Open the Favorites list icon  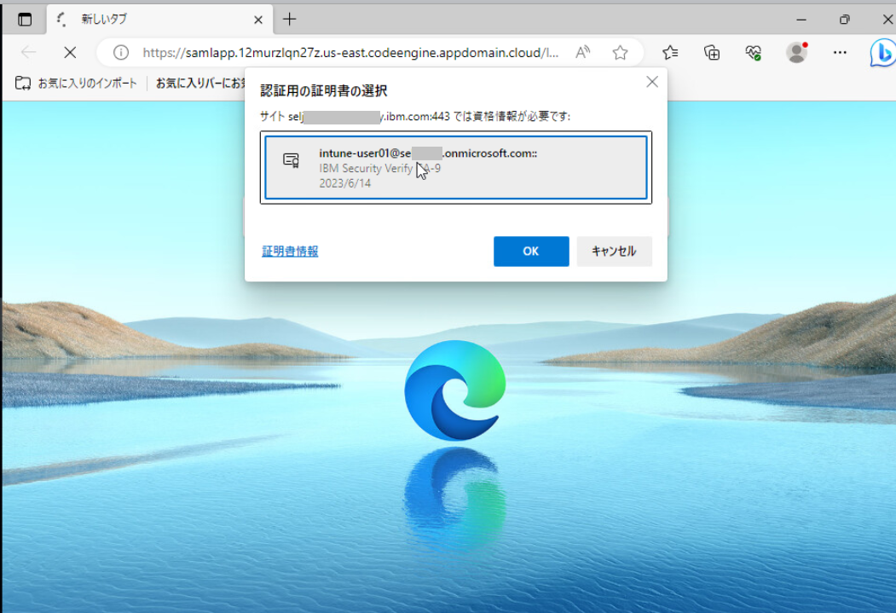(x=670, y=53)
